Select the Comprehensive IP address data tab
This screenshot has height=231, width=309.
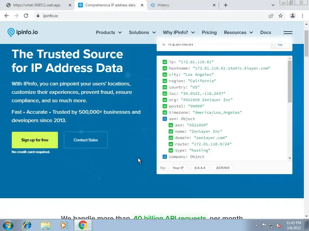(x=110, y=5)
